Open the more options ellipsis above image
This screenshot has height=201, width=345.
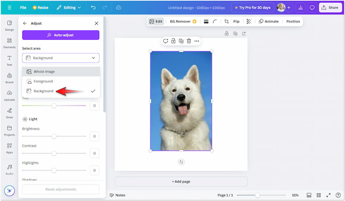pyautogui.click(x=197, y=41)
